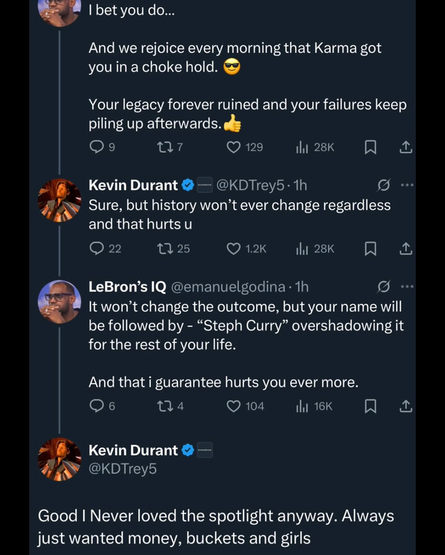Like LeBron's IQ tweet with 104 likes

click(234, 405)
